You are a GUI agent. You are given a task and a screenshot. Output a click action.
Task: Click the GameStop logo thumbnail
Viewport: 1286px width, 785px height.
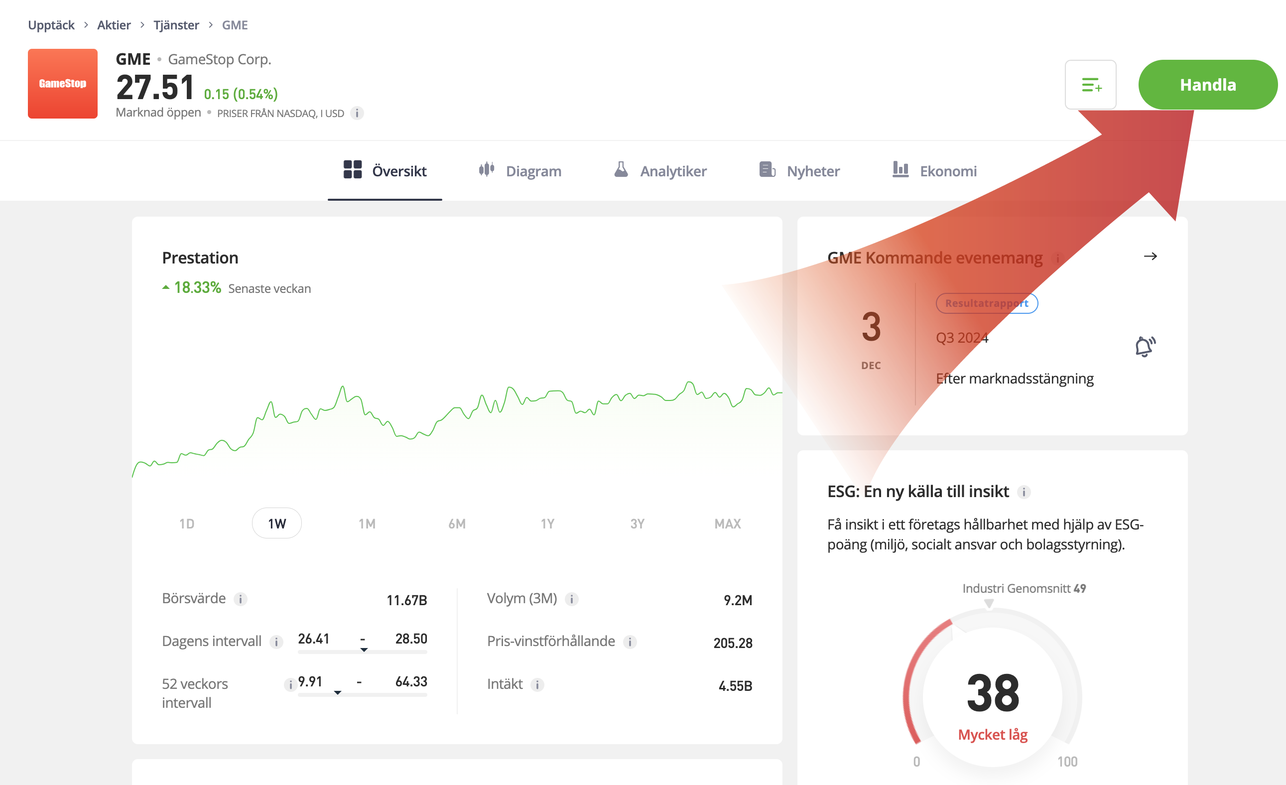click(63, 84)
